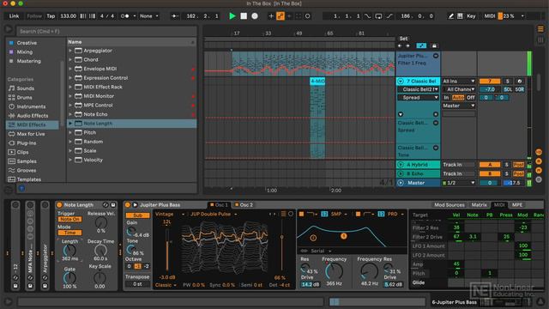Click the Tap tempo button

51,16
